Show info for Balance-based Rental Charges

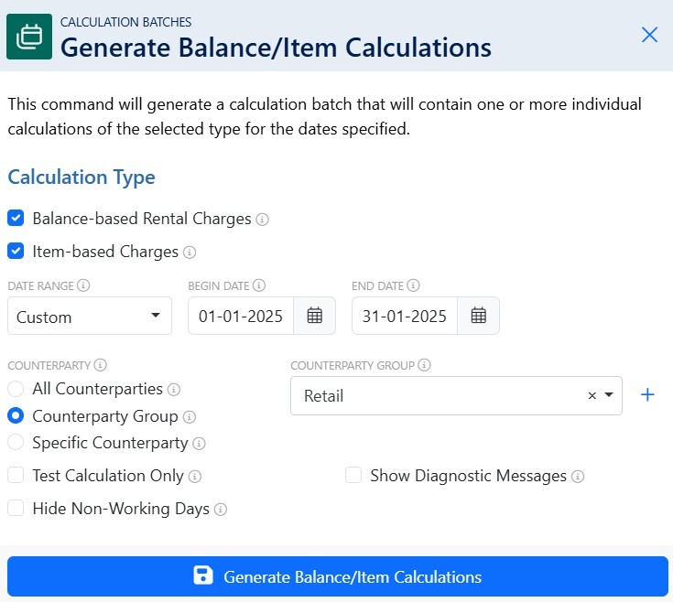coord(262,219)
